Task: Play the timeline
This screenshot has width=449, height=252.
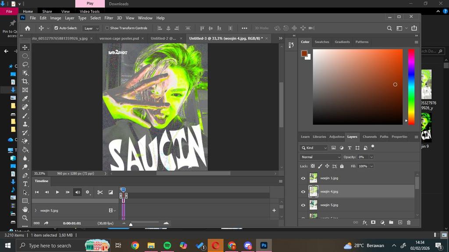Action: 57,192
